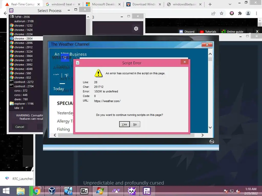This screenshot has width=262, height=196.
Task: Select the chrome : 2804 process
Action: (26, 38)
